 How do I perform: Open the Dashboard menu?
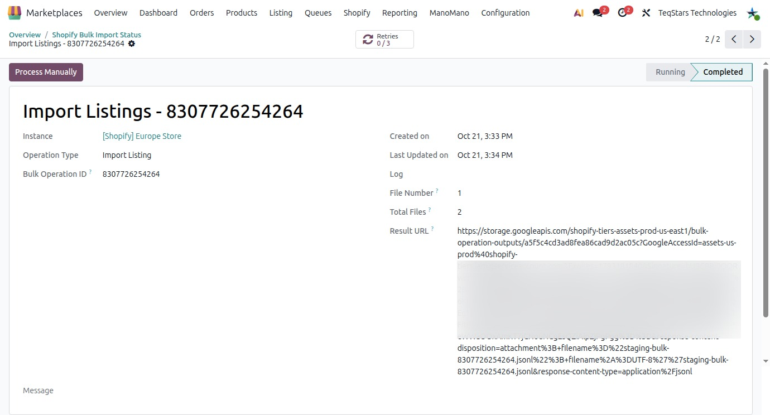click(158, 13)
